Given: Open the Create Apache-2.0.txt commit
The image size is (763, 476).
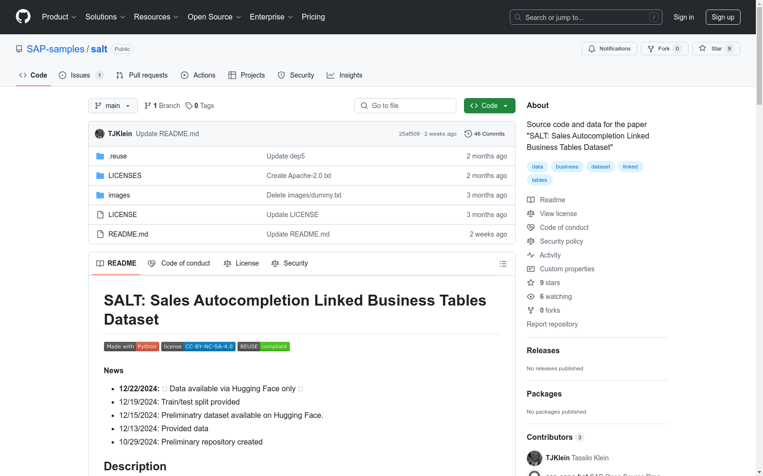Looking at the screenshot, I should (299, 176).
